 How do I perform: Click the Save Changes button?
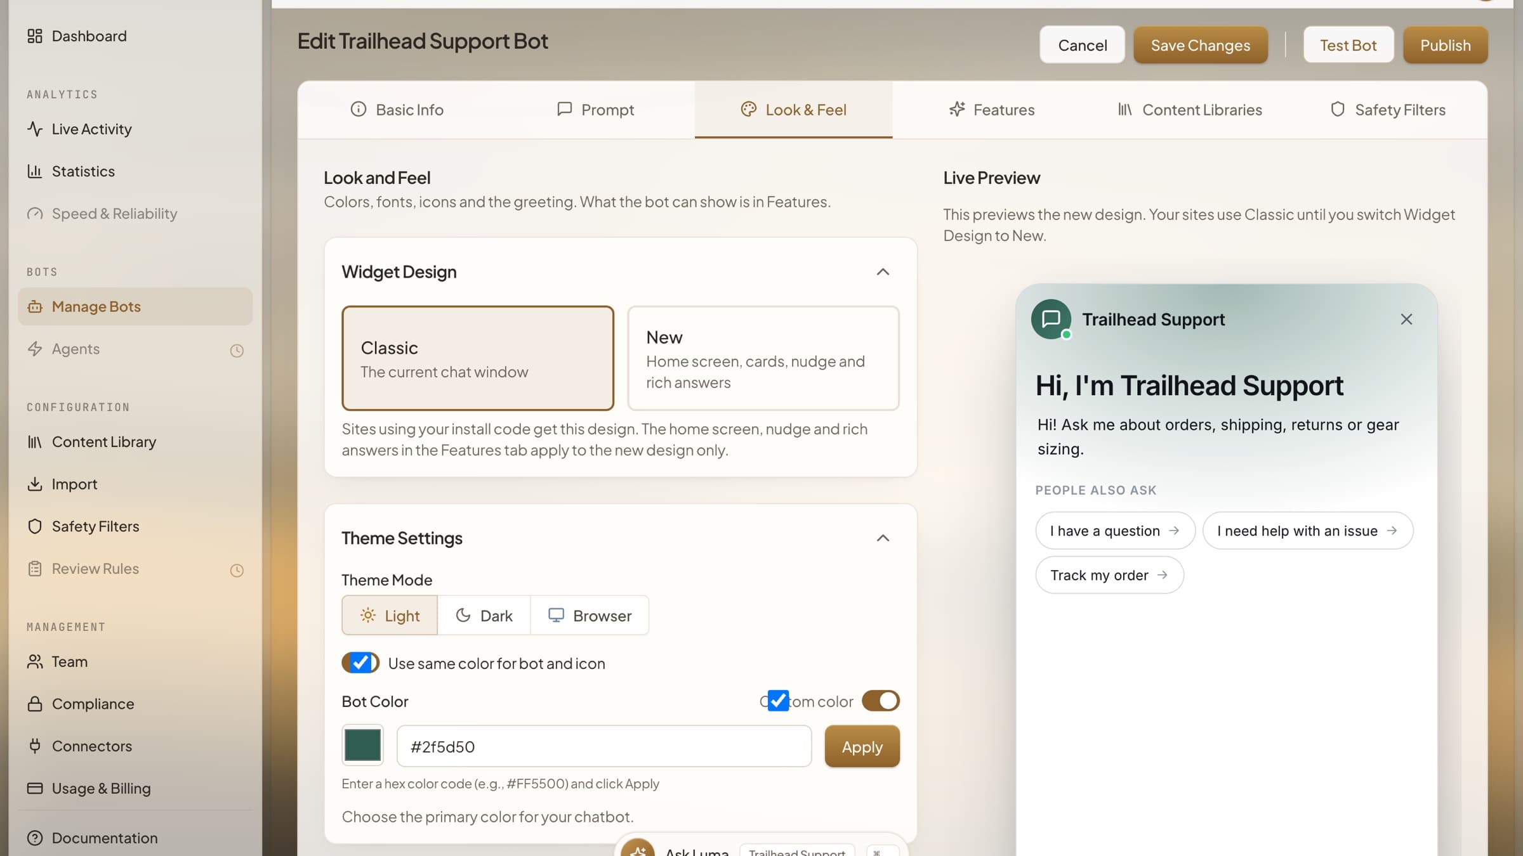(1201, 45)
